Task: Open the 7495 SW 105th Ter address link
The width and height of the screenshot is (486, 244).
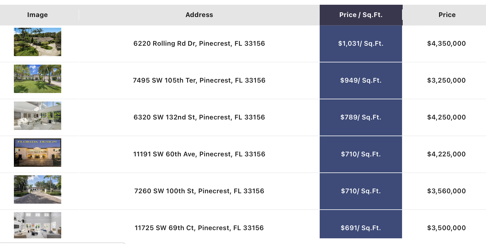Action: click(199, 80)
